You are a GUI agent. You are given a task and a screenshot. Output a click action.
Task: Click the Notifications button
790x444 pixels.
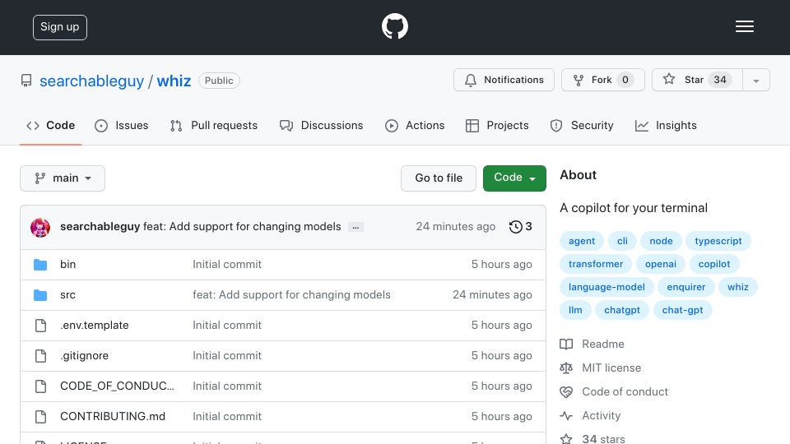(x=504, y=80)
